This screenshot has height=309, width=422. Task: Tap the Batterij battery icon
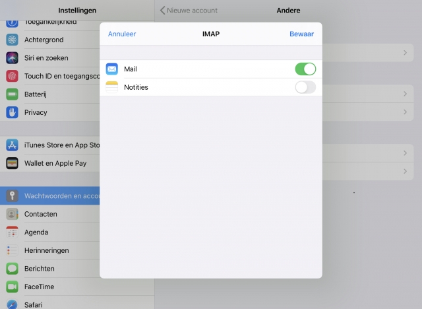[x=12, y=94]
